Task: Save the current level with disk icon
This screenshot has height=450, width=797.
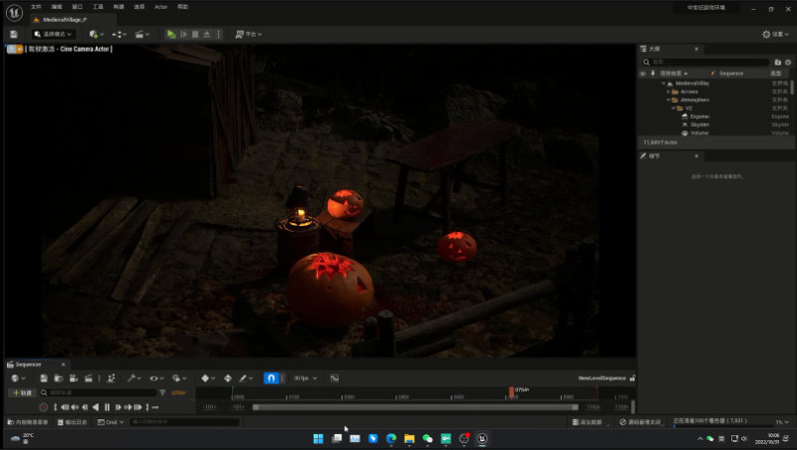Action: tap(14, 34)
